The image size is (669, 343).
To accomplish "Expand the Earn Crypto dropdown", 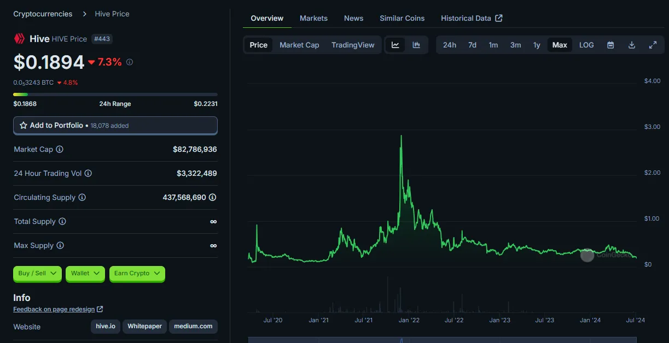I will 137,273.
